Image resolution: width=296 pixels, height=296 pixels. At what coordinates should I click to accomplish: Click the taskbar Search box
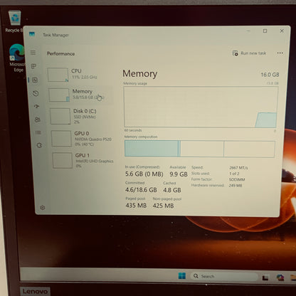click(224, 276)
